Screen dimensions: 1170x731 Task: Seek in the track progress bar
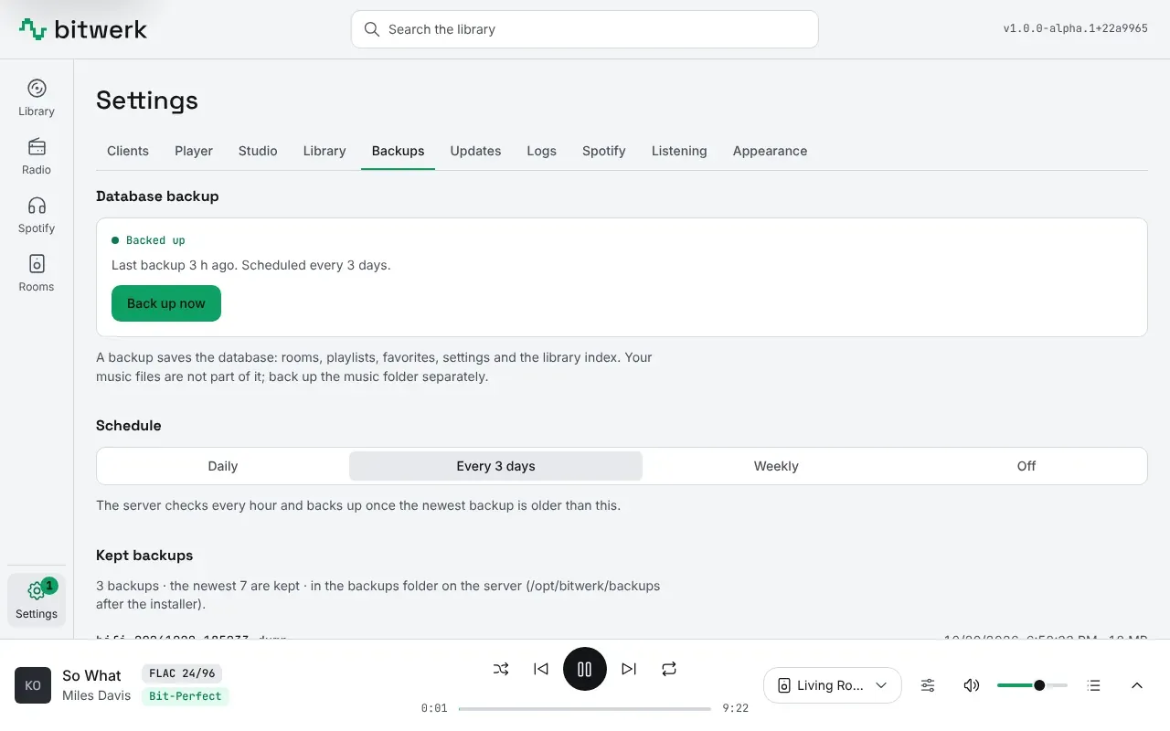[585, 708]
